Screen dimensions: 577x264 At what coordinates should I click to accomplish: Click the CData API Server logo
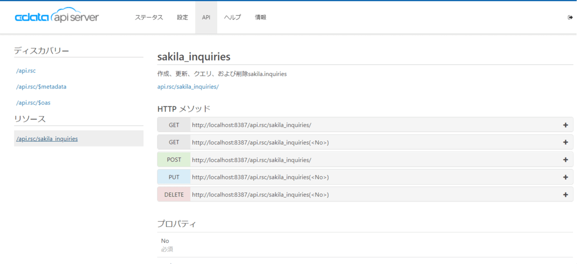(x=57, y=17)
